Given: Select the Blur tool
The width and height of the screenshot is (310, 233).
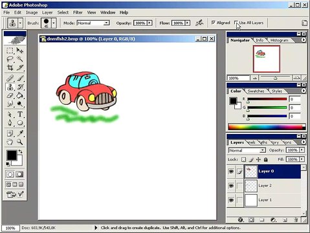Looking at the screenshot, I should point(10,104).
